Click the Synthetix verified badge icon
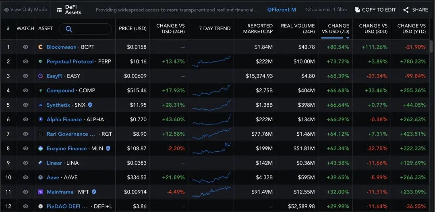Image resolution: width=435 pixels, height=212 pixels. (x=90, y=105)
